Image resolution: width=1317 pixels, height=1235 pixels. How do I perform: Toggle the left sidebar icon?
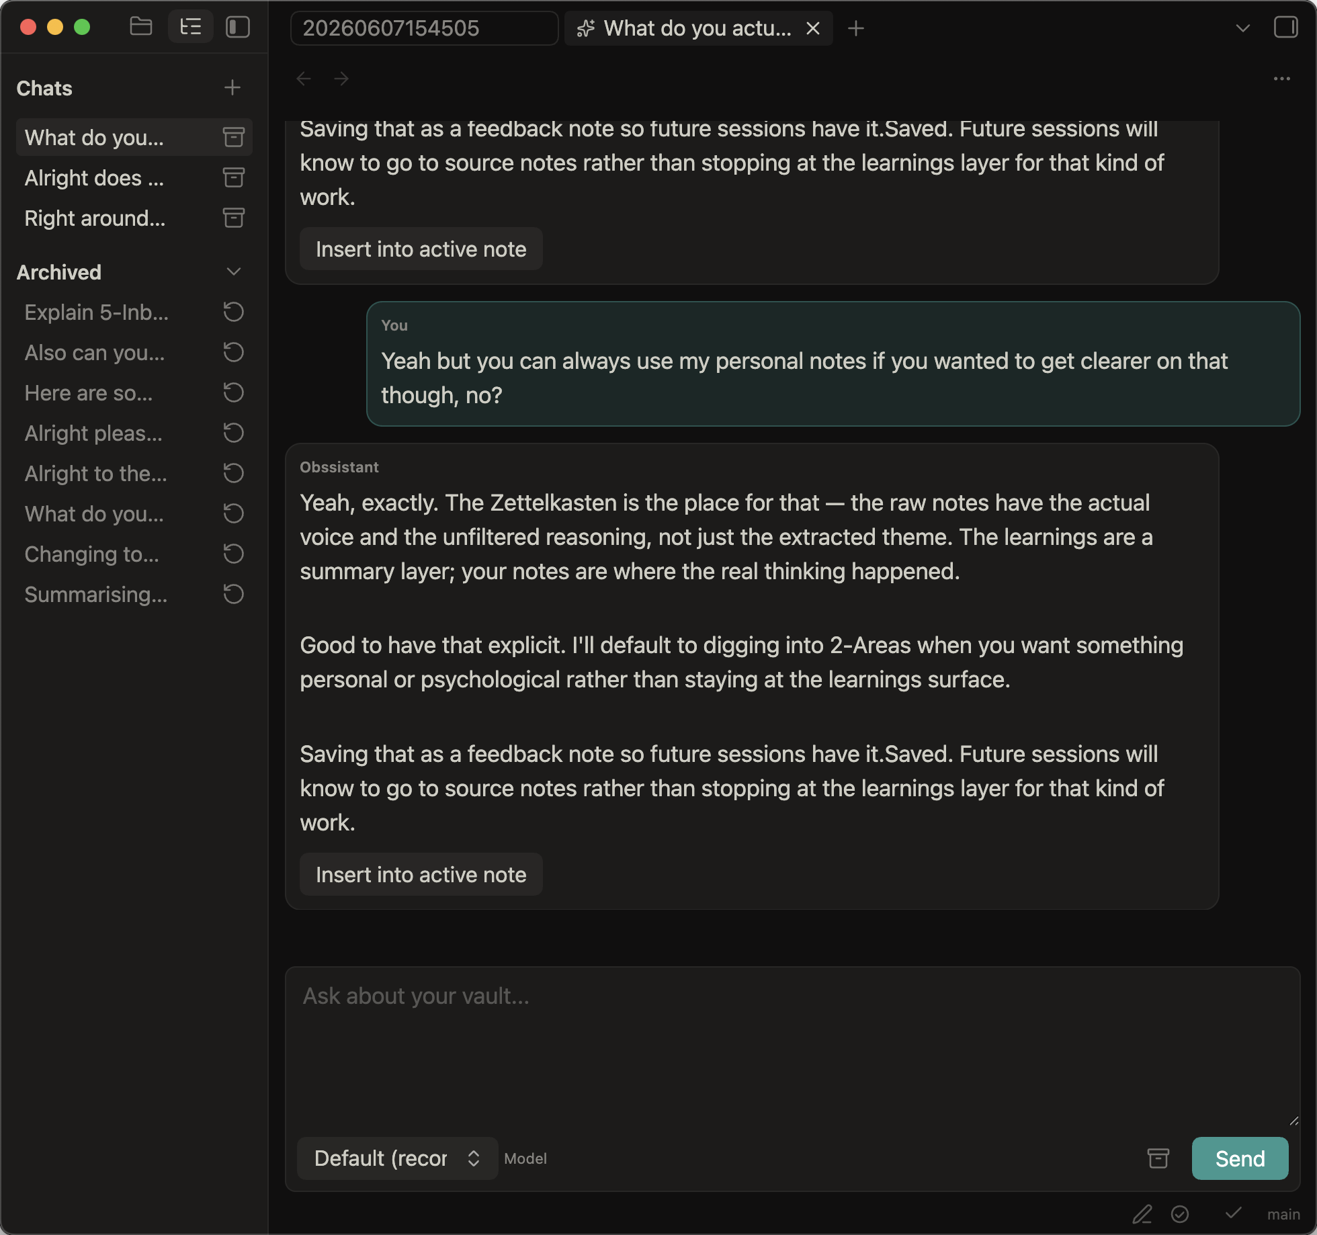click(238, 27)
